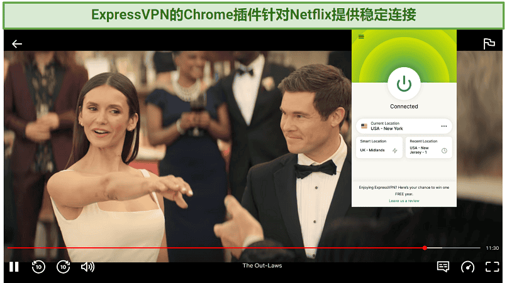Viewport: 507px width, 283px height.
Task: Connect to Smart Location UK - Midlands
Action: point(379,147)
